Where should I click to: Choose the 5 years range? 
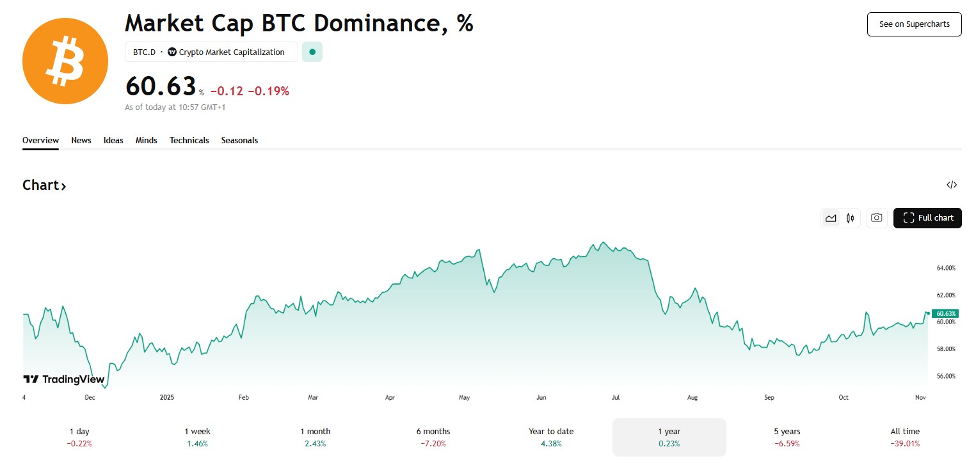click(x=787, y=437)
